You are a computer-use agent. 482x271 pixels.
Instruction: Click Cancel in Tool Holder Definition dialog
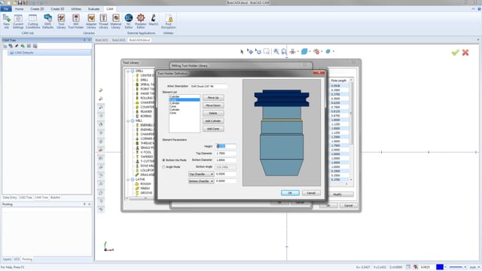coord(311,193)
